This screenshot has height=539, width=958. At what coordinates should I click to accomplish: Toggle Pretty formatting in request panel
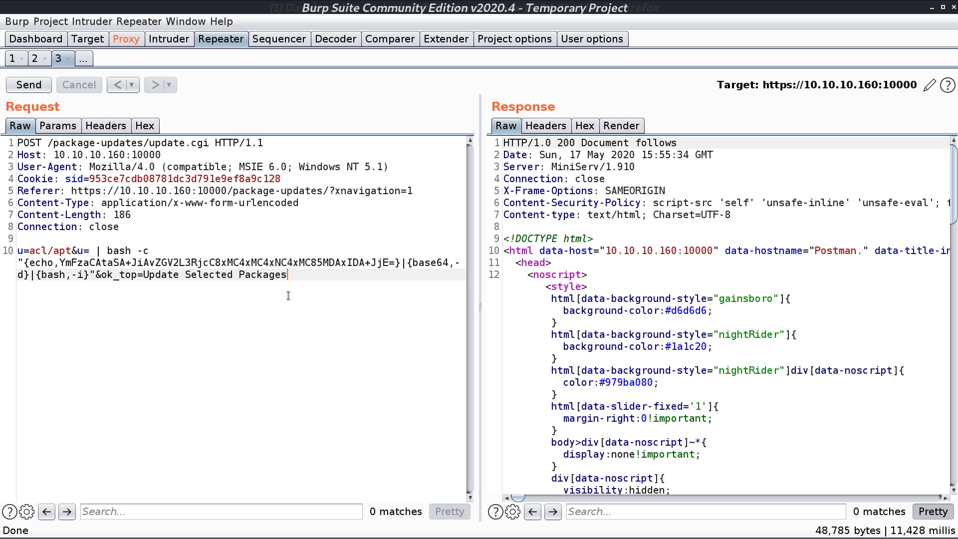pos(450,512)
